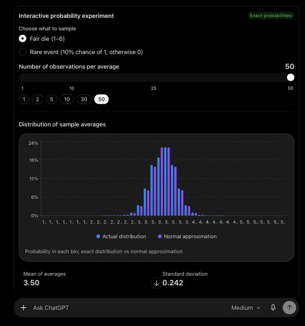Click the 12% y-axis label
305x326 pixels.
33,179
